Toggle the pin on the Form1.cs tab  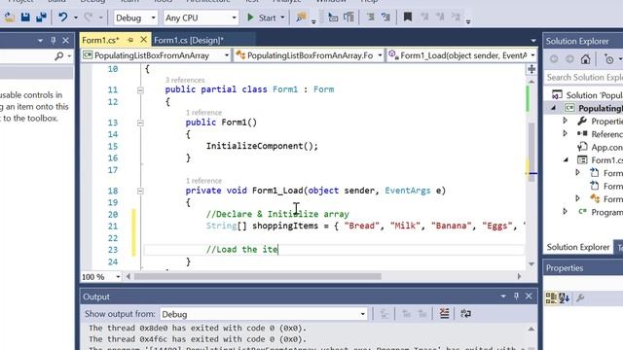[x=130, y=40]
